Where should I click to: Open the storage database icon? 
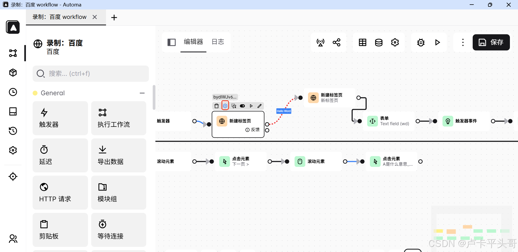coord(379,42)
